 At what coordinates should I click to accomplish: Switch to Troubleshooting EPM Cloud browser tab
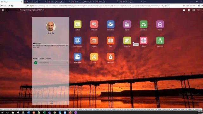(83, 2)
